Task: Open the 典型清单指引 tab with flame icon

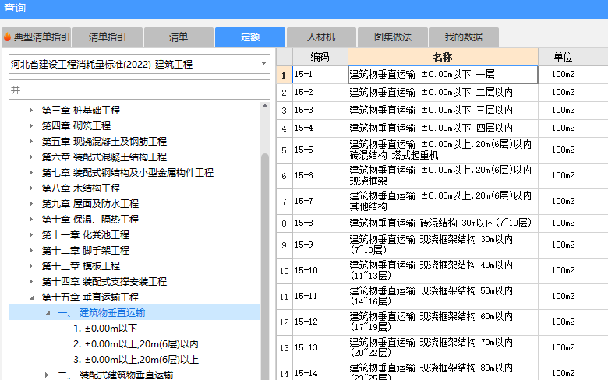Action: [x=36, y=37]
